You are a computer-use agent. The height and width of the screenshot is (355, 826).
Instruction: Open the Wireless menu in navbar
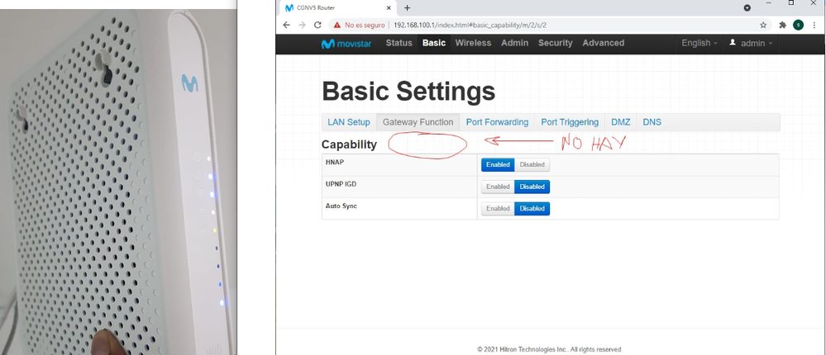[x=473, y=43]
